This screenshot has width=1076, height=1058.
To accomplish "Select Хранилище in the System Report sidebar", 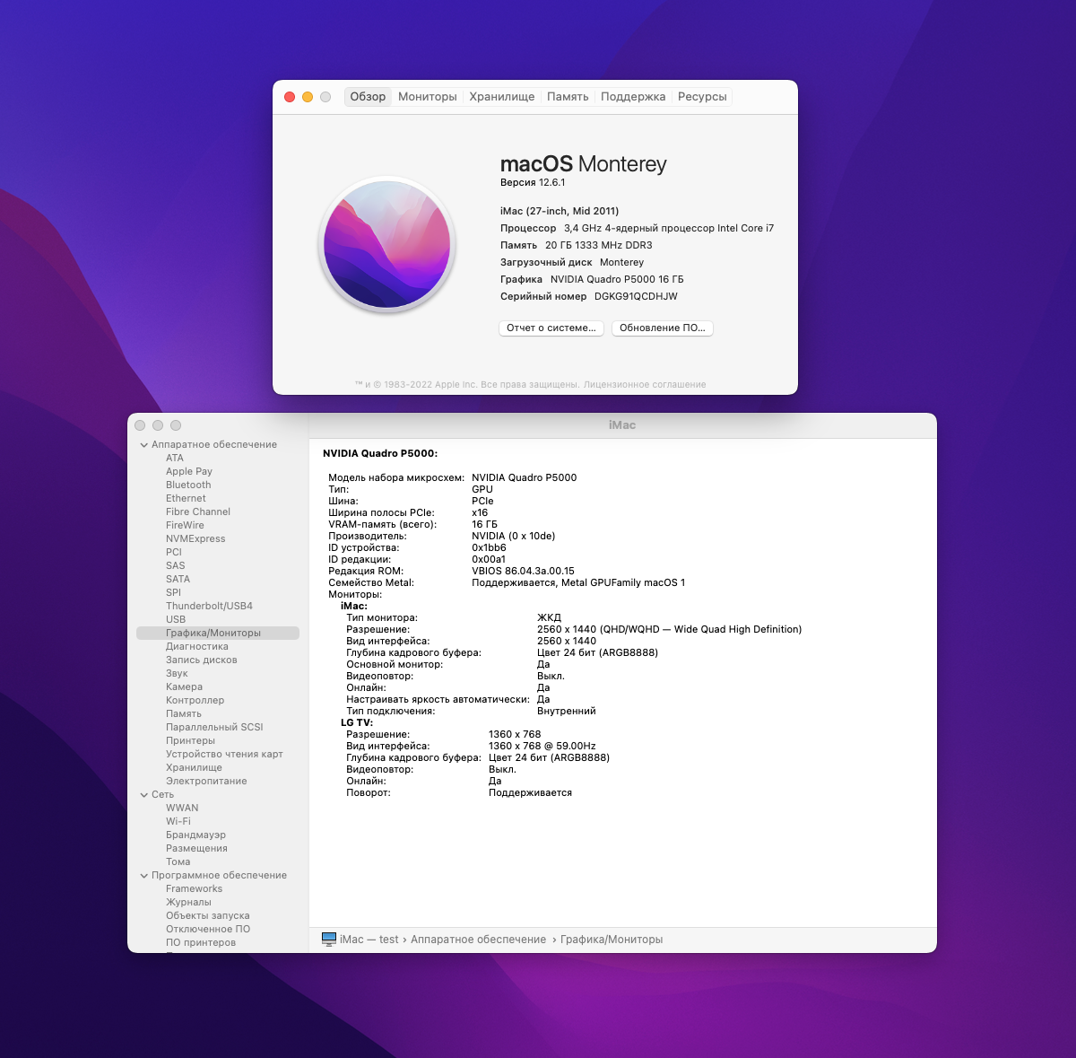I will [x=194, y=768].
